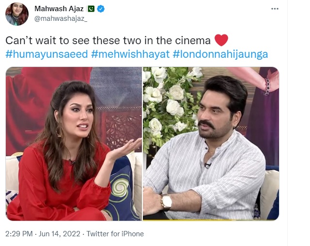This screenshot has height=246, width=310.
Task: Open the #londonnahijaunga hashtag
Action: pyautogui.click(x=220, y=54)
